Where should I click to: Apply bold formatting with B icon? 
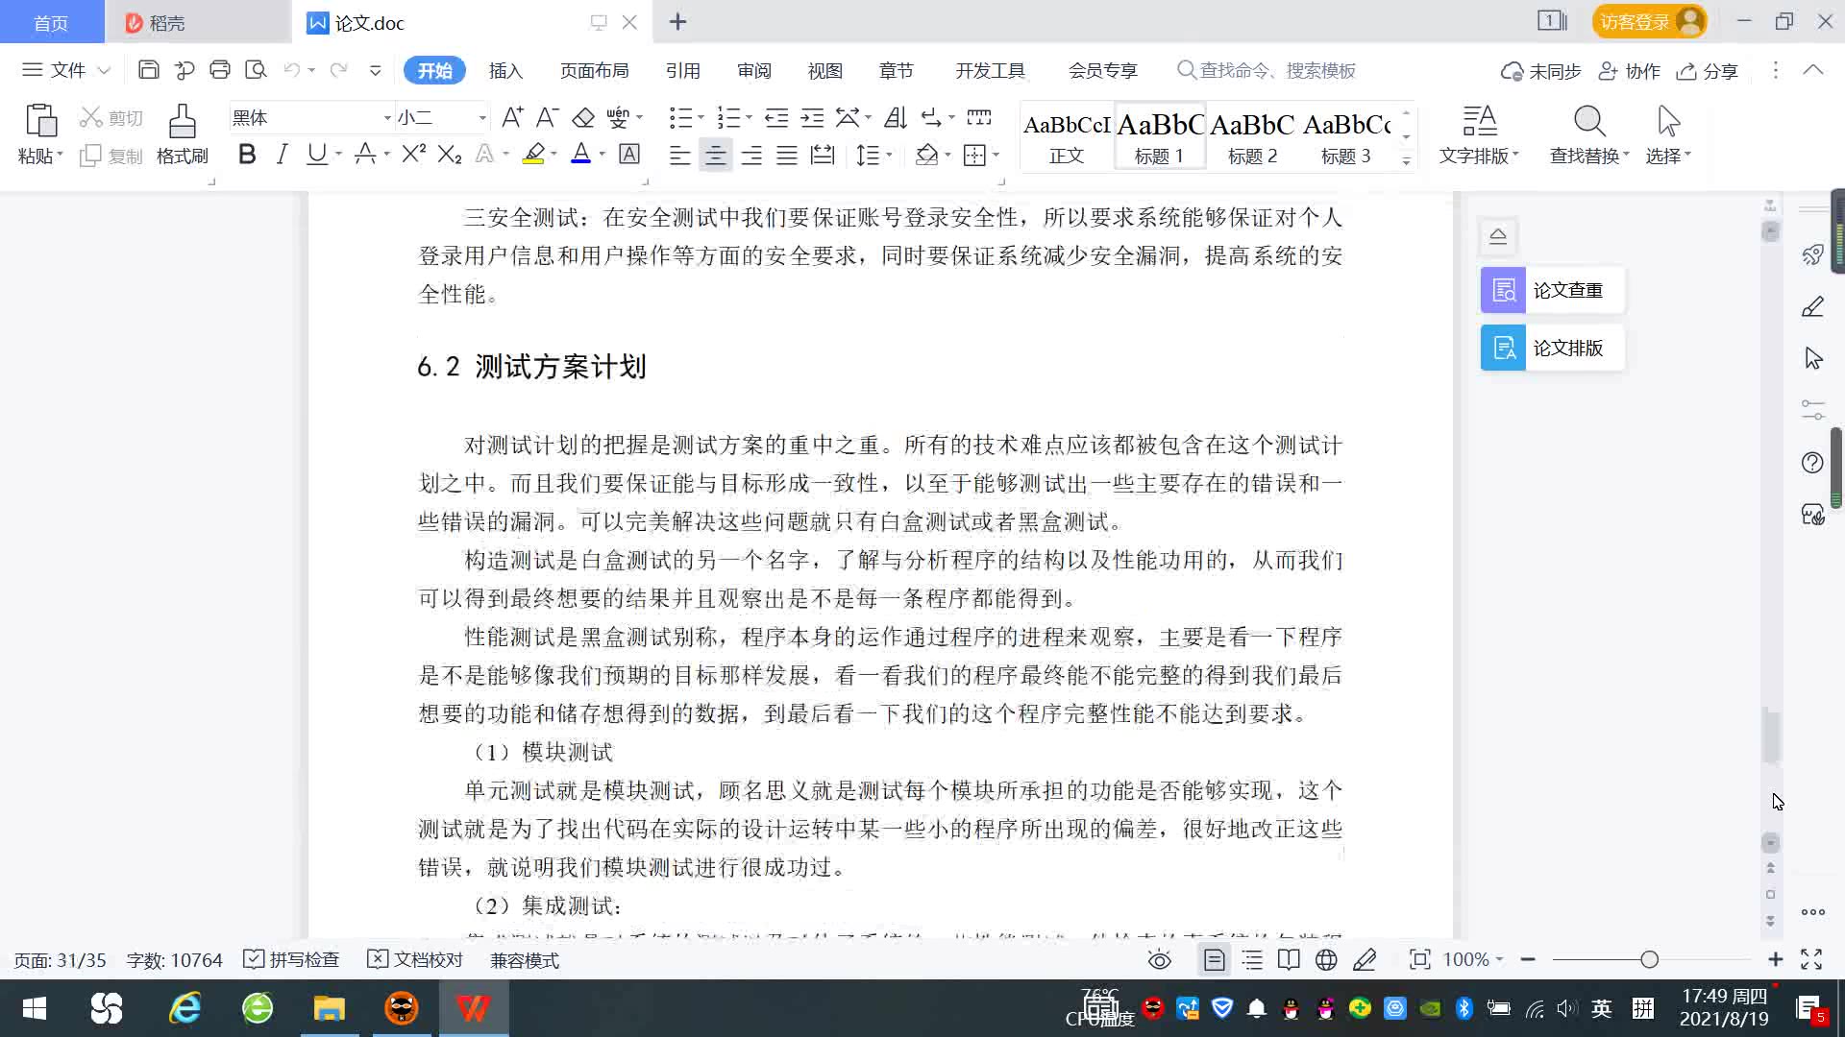tap(247, 155)
